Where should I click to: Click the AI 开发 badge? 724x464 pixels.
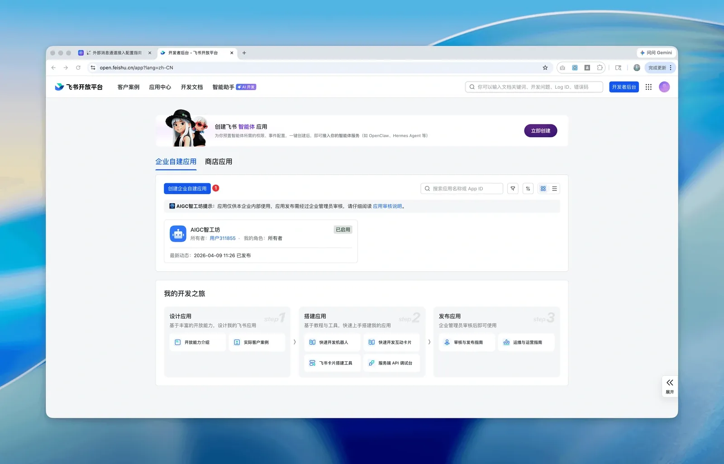click(246, 87)
